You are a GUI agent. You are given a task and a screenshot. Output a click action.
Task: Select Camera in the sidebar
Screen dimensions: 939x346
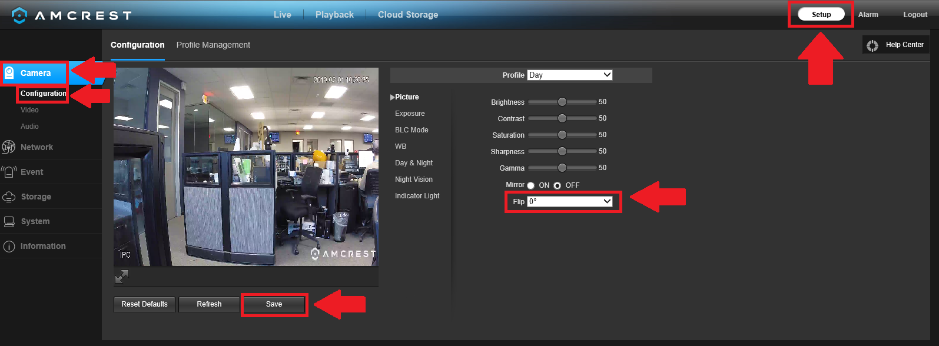35,73
